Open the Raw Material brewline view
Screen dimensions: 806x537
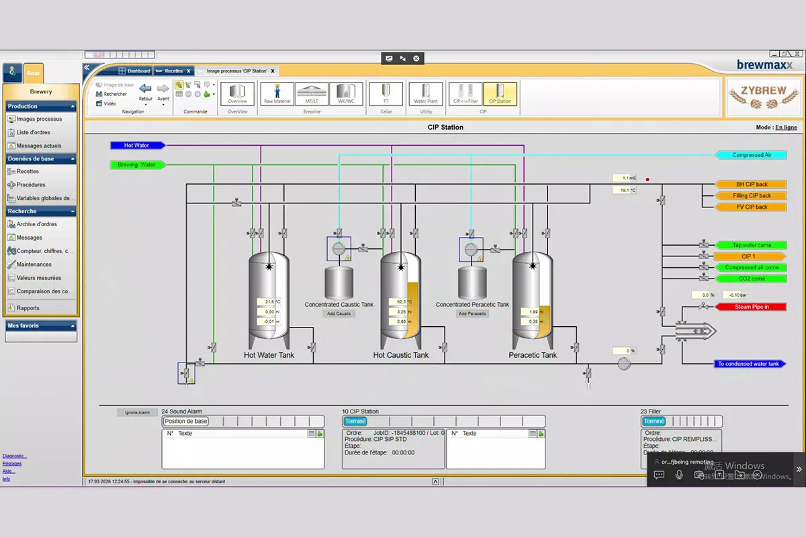tap(277, 93)
